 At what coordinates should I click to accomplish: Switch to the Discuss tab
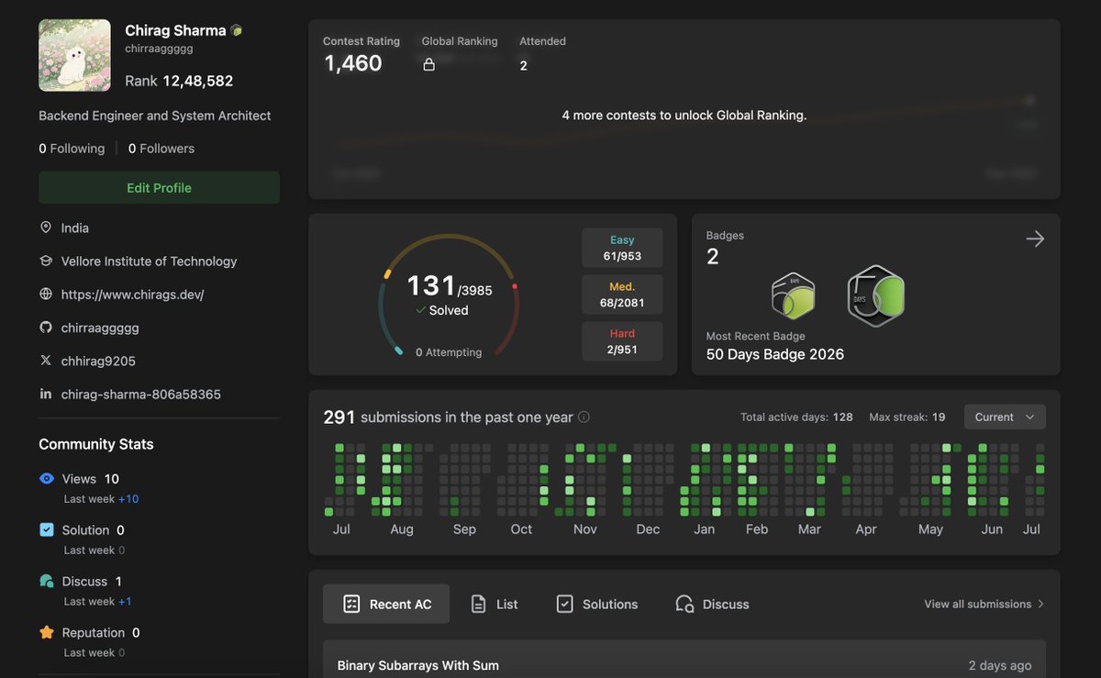[712, 604]
